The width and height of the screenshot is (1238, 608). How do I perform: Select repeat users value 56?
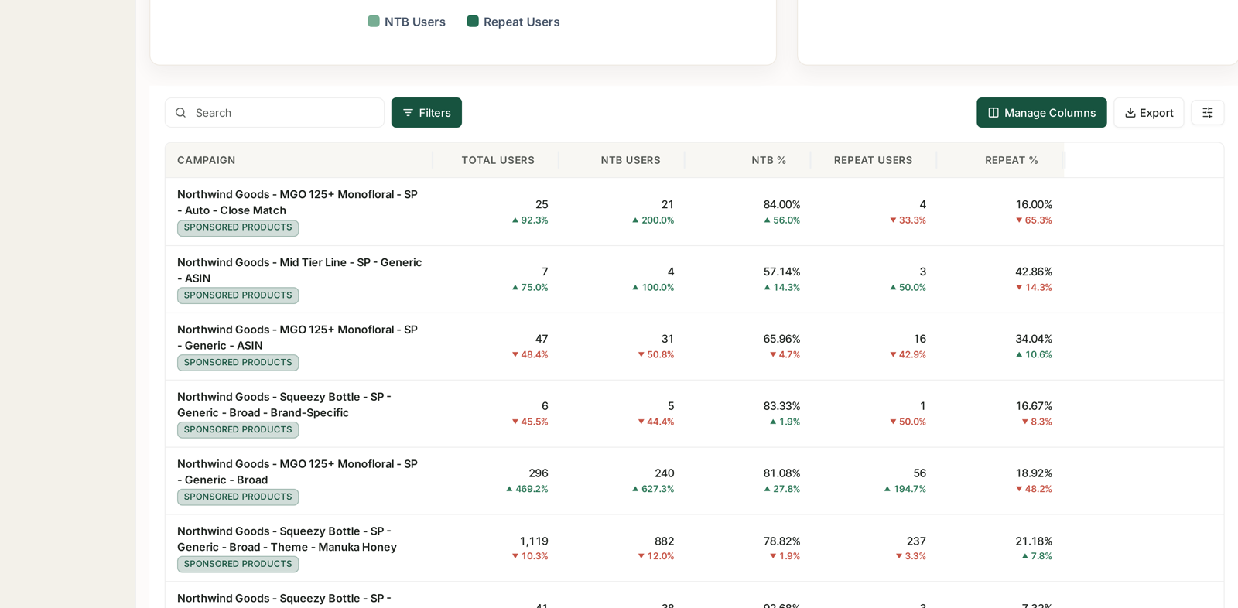point(919,473)
